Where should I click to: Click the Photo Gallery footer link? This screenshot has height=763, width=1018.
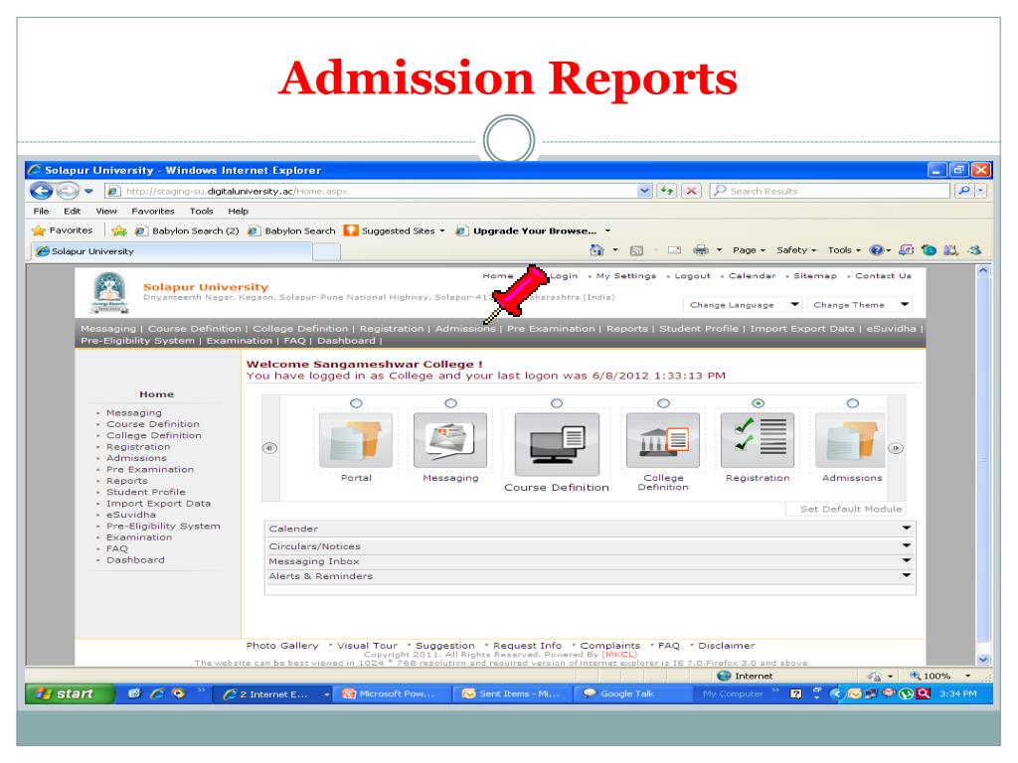pos(282,645)
